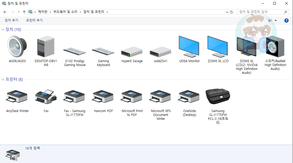Select the DESKTOP-DBV19I8 computer icon
Image resolution: width=293 pixels, height=163 pixels.
[46, 47]
